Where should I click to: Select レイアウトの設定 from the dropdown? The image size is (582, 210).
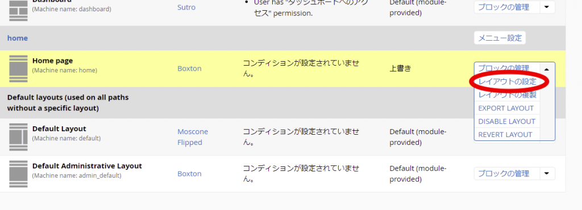coord(507,82)
